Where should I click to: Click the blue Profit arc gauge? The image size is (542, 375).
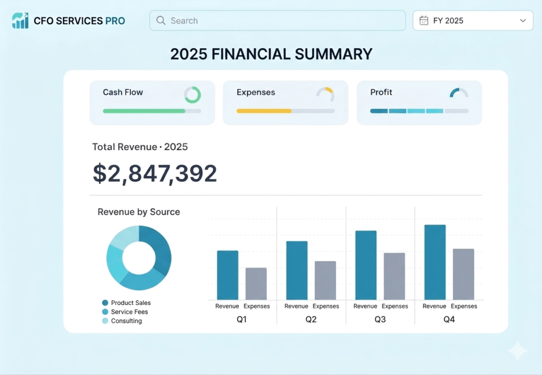459,93
